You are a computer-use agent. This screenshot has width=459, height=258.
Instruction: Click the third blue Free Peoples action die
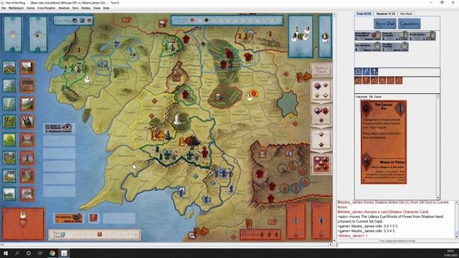pos(374,72)
